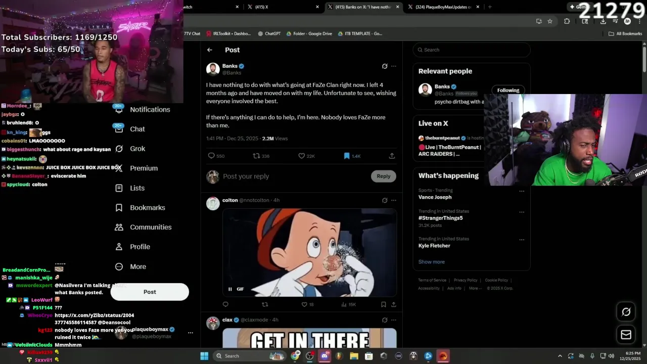Go back using the Post back arrow

[x=210, y=50]
